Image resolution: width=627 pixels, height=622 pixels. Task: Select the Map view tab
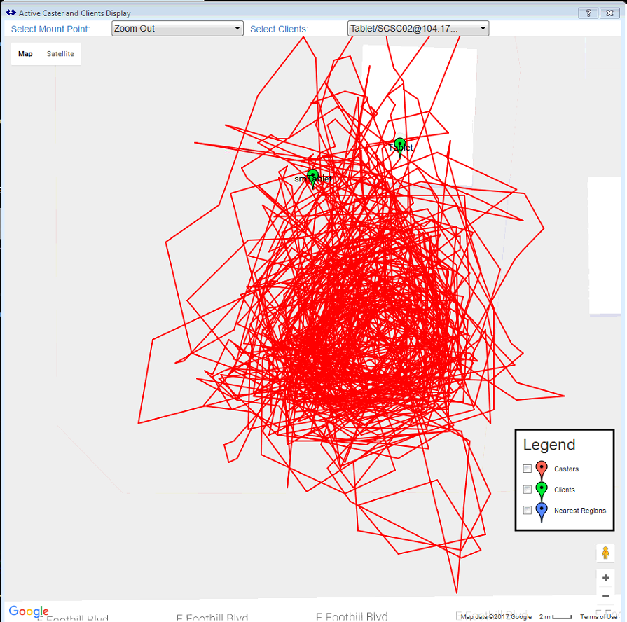[x=25, y=54]
